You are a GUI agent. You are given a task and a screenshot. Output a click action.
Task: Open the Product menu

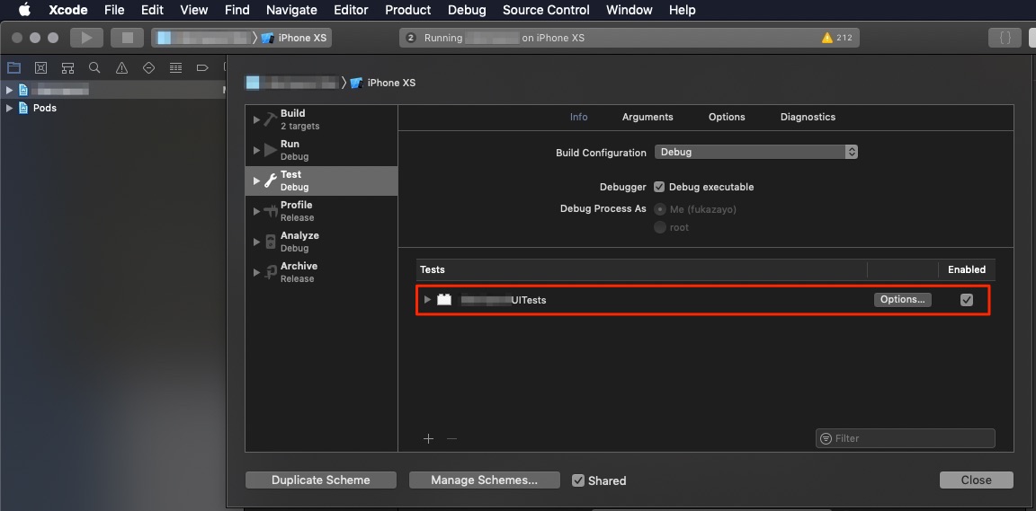tap(407, 10)
